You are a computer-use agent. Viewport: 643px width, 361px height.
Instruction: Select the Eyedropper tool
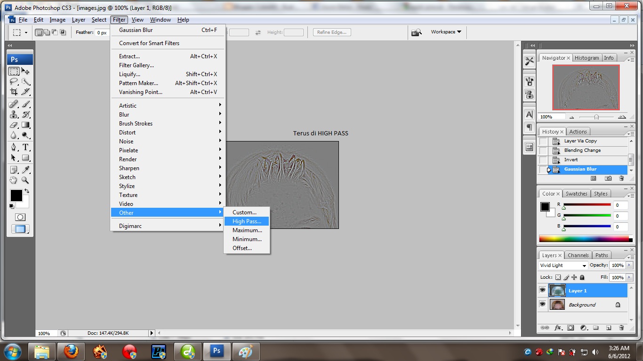26,170
